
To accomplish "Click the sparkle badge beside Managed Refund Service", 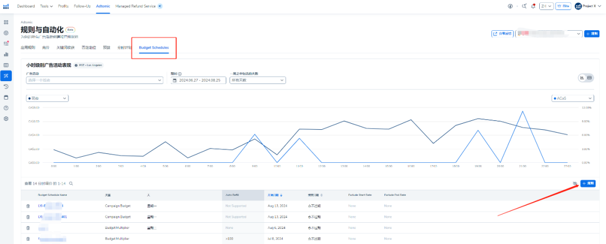I will 160,6.
